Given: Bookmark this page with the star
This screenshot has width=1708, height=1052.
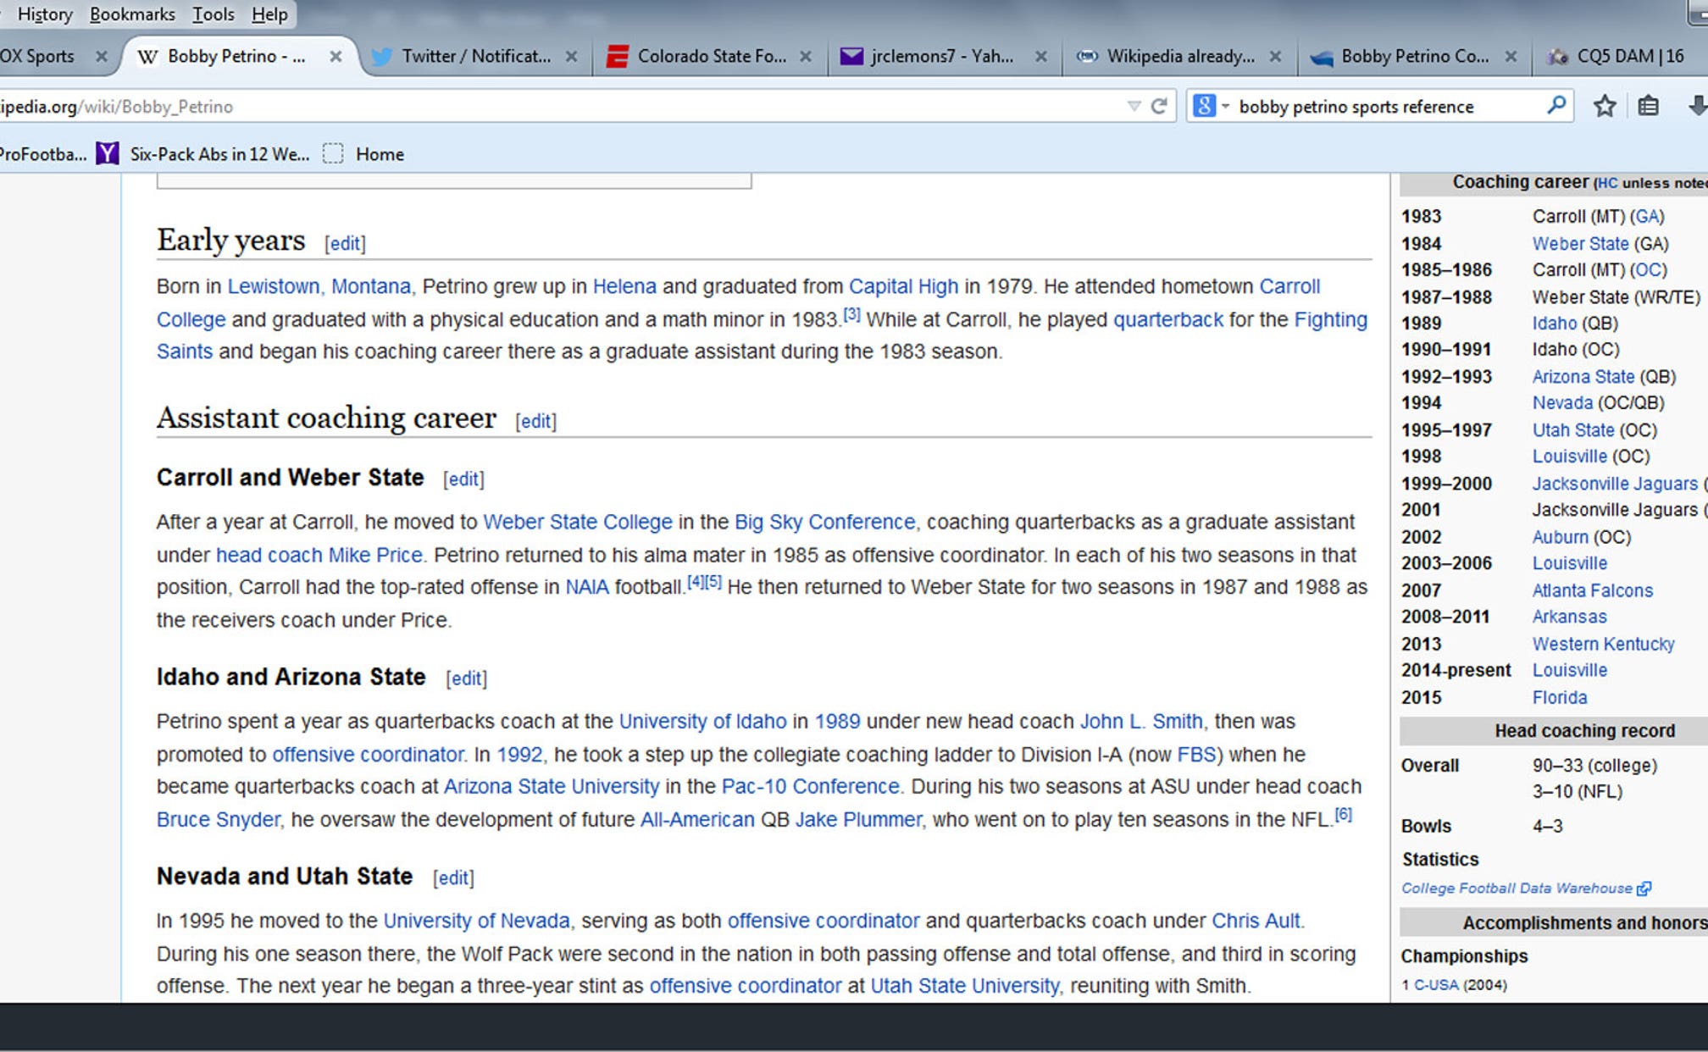Looking at the screenshot, I should pos(1605,107).
